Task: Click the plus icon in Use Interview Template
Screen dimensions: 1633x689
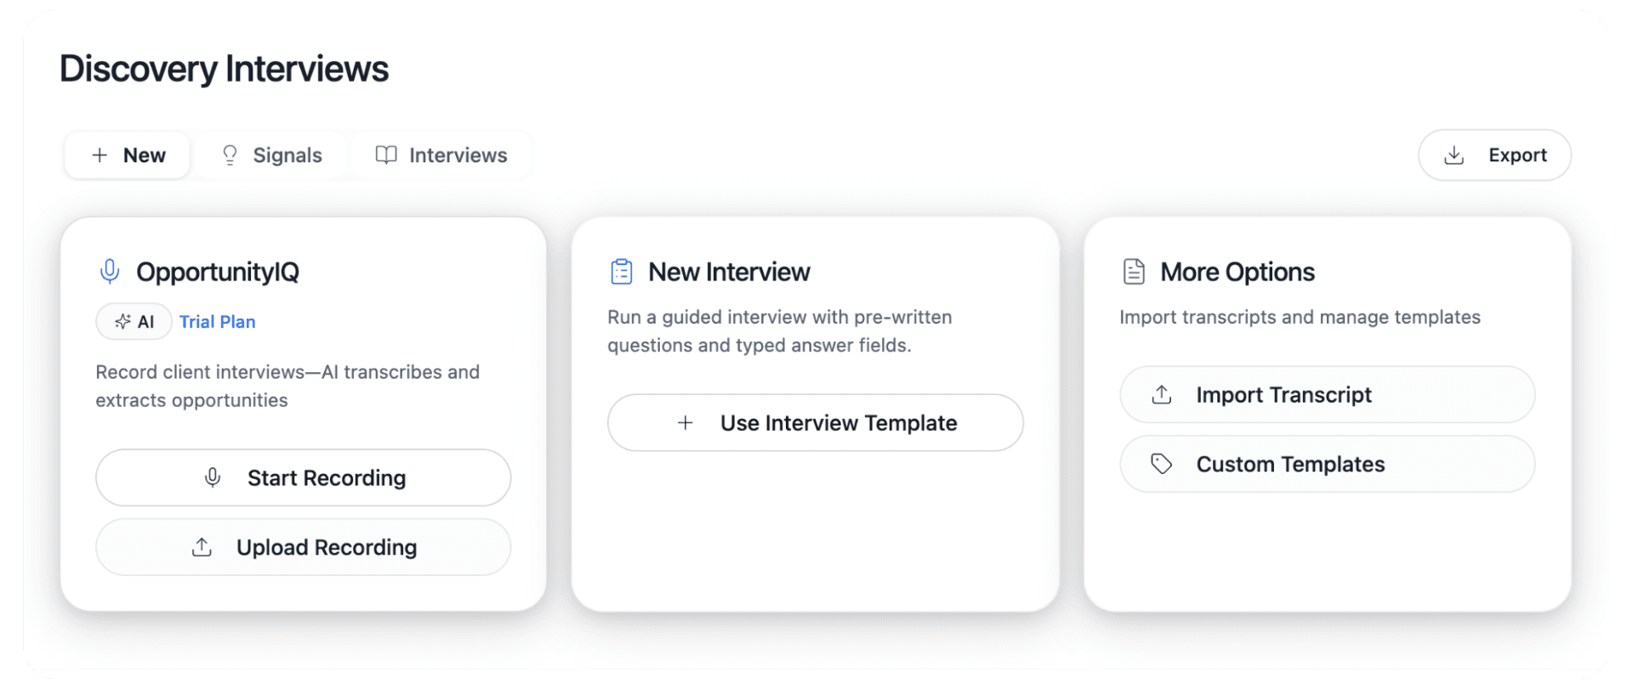Action: point(686,422)
